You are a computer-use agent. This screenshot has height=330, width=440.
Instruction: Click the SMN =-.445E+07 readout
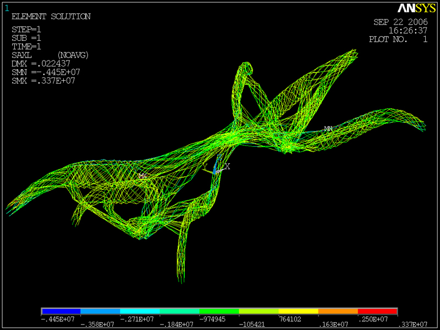point(46,72)
